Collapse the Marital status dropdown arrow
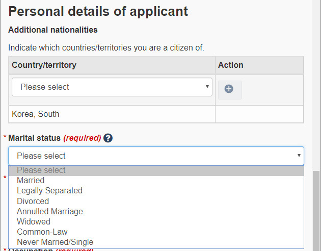The image size is (321, 251). pyautogui.click(x=299, y=156)
